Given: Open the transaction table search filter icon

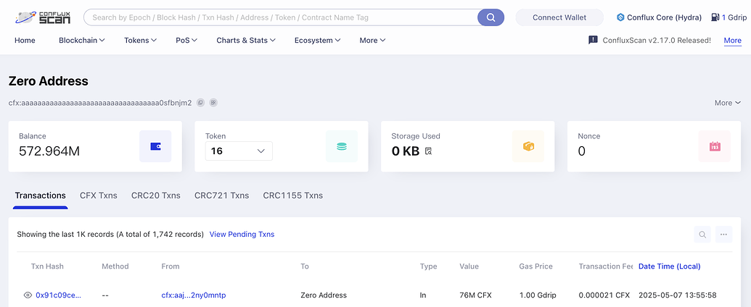Looking at the screenshot, I should pos(702,235).
